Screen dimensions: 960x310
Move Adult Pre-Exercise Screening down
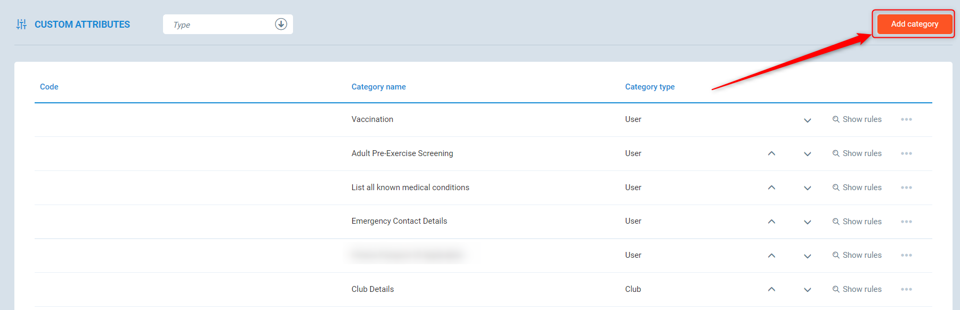807,154
